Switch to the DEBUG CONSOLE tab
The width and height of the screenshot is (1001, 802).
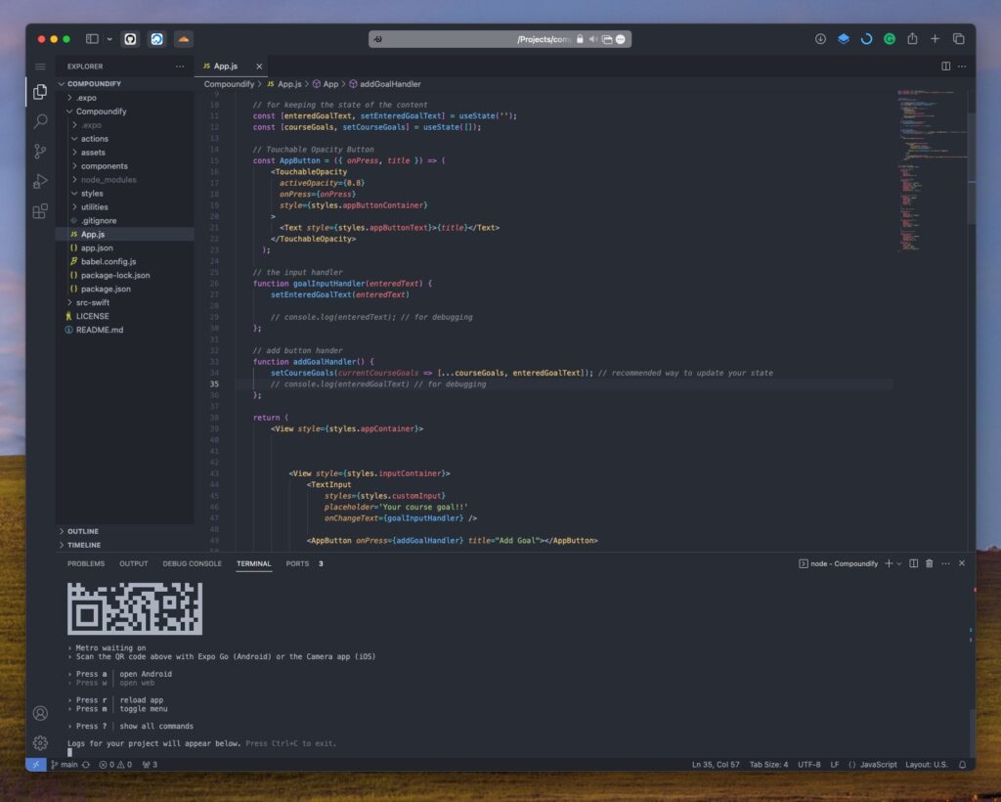click(192, 563)
